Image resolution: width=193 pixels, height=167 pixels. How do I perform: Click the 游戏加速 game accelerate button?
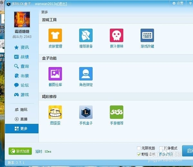(20, 151)
